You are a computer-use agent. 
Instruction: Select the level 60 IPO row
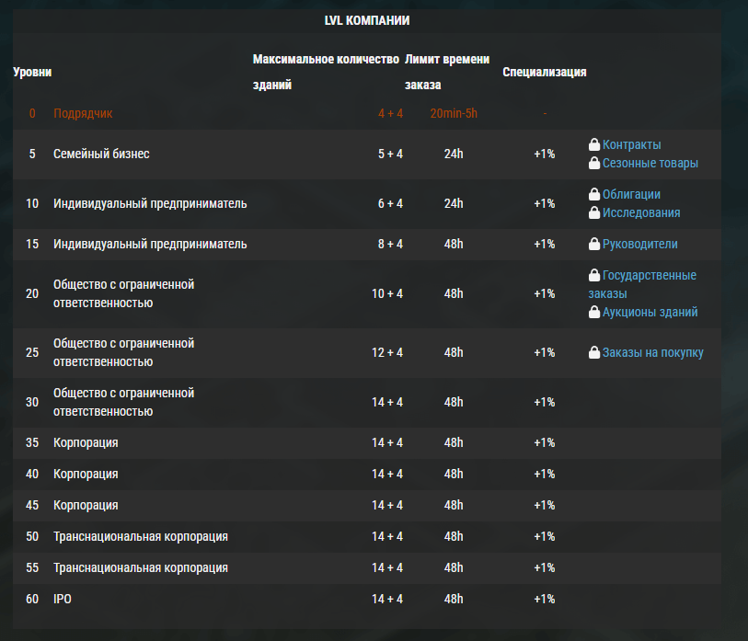(x=367, y=599)
